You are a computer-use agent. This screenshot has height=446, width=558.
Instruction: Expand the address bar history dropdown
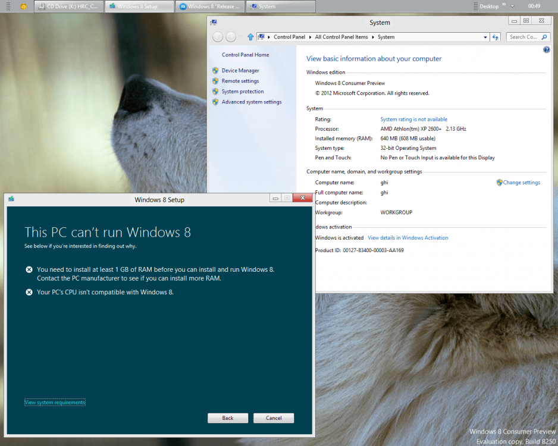[485, 37]
